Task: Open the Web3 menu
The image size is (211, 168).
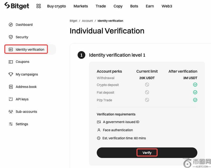Action: coord(167,6)
